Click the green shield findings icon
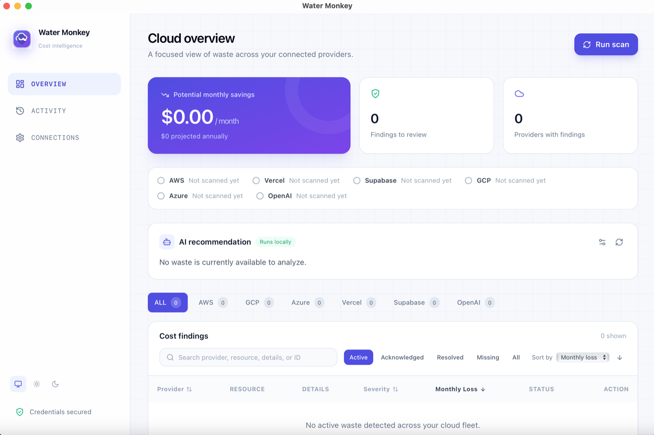Viewport: 654px width, 435px height. point(375,94)
